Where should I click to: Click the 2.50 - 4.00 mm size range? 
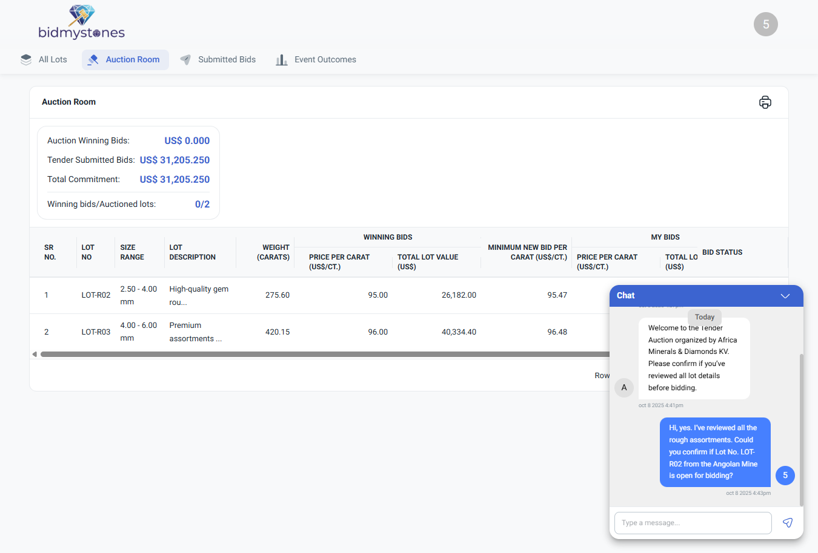click(x=139, y=296)
